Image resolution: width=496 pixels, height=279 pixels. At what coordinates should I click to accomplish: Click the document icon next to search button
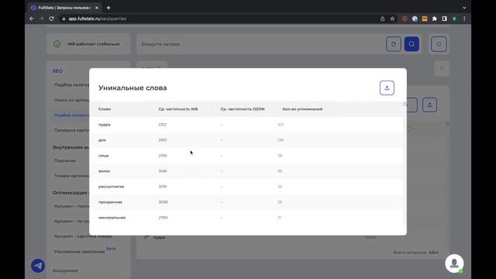pos(394,44)
